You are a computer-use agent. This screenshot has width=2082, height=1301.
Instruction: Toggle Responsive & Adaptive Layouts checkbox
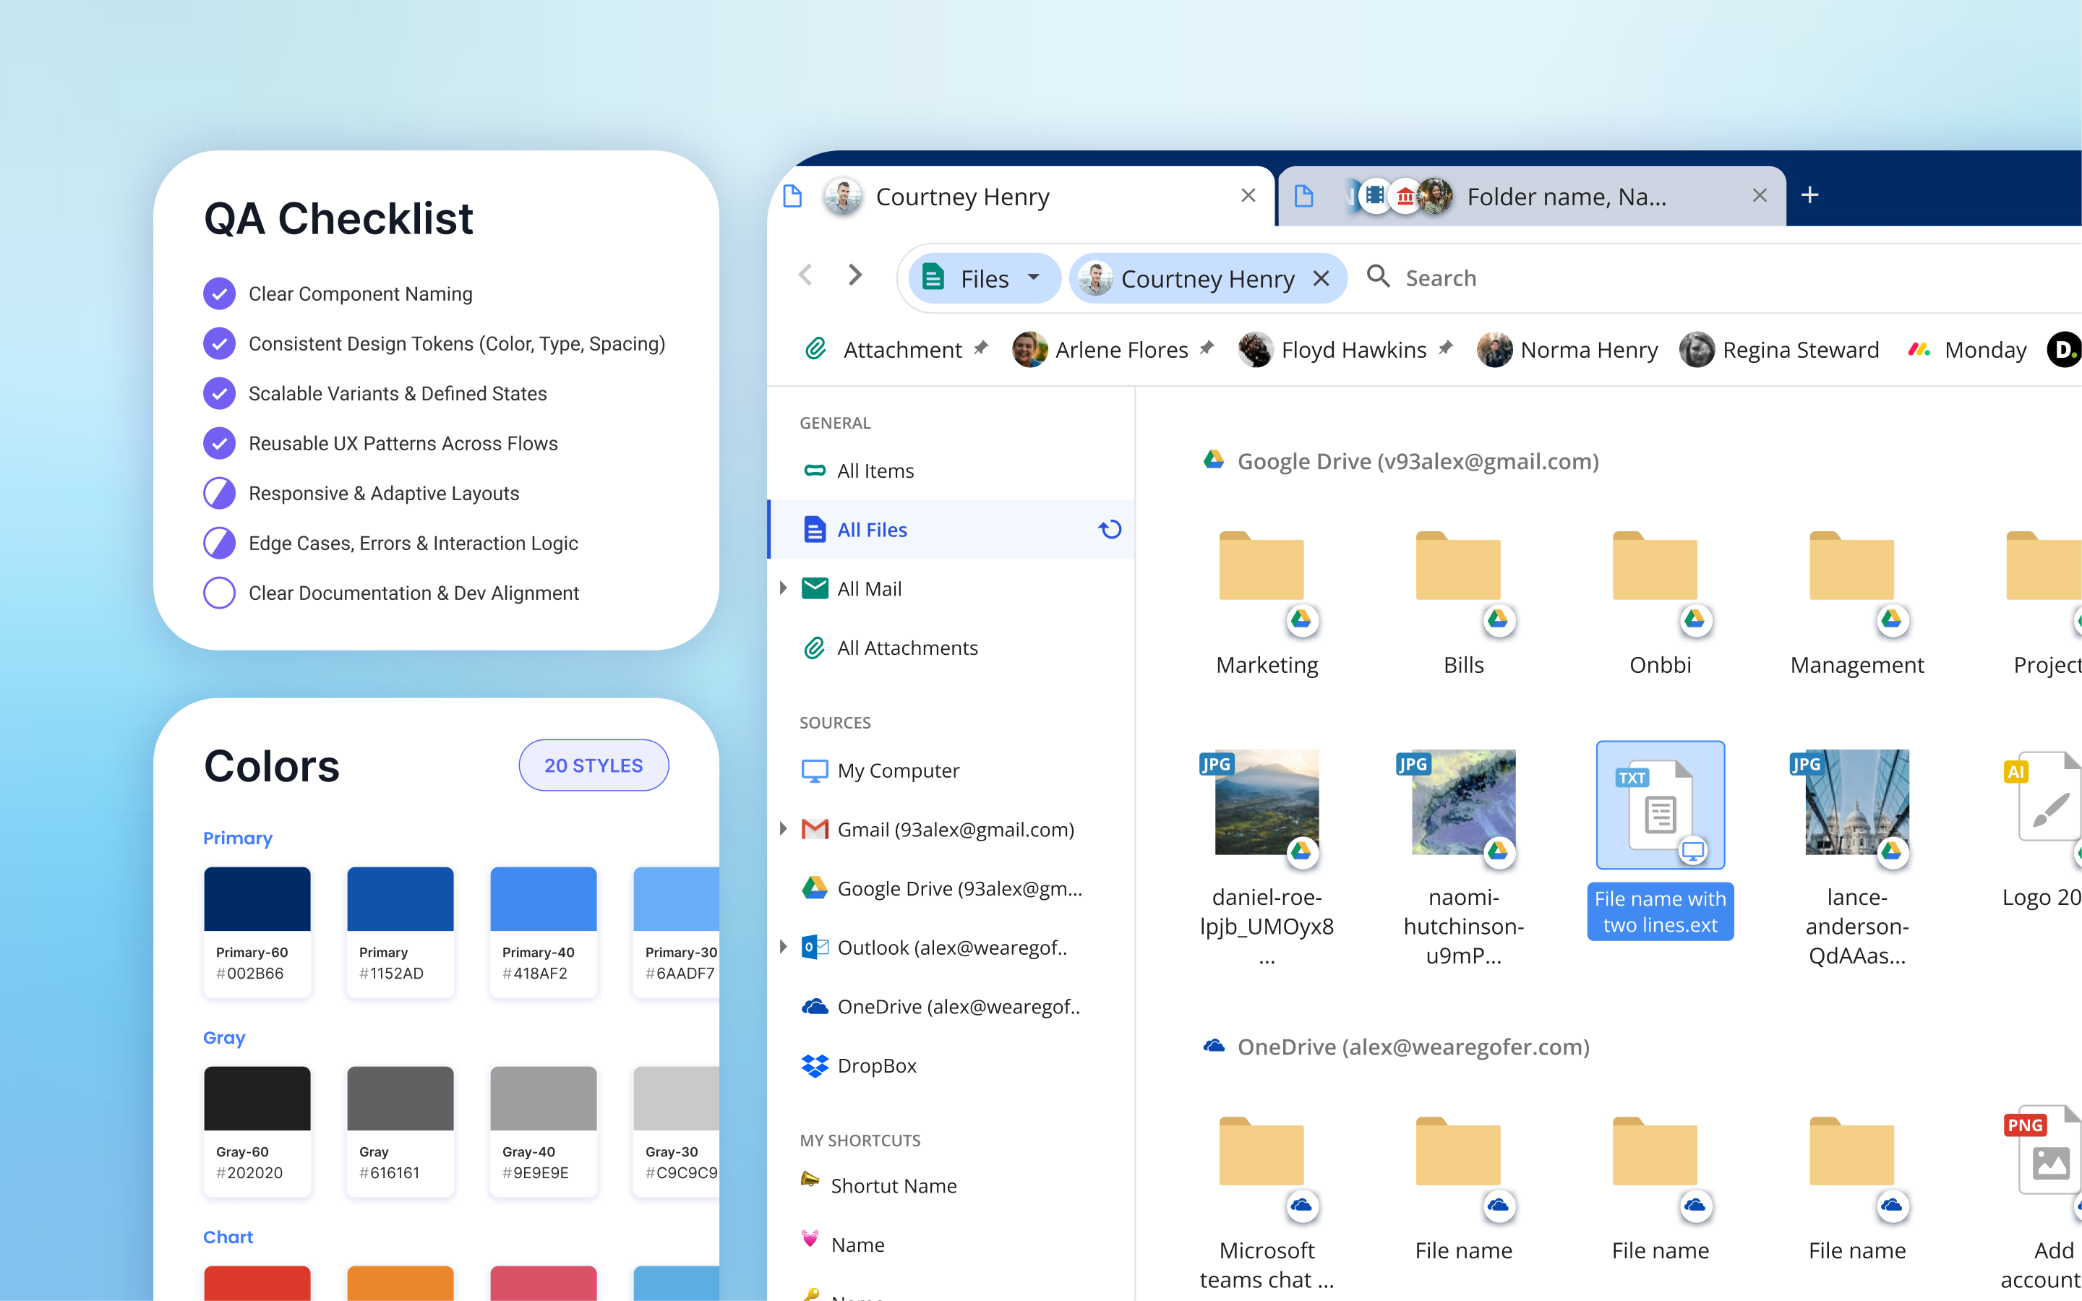click(x=219, y=493)
